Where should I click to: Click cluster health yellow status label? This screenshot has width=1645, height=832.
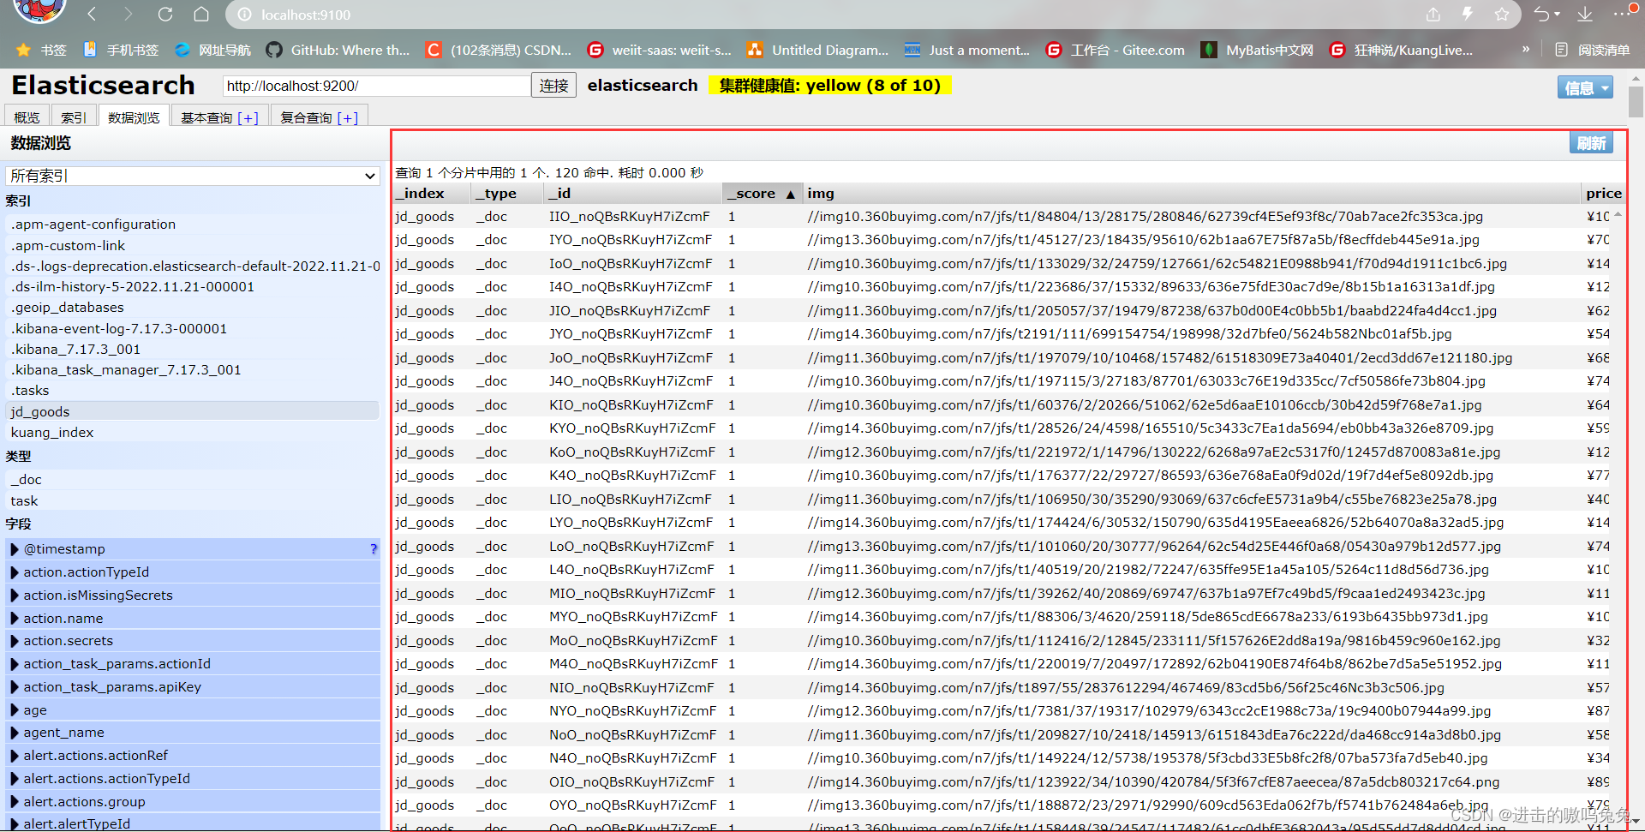click(x=829, y=85)
